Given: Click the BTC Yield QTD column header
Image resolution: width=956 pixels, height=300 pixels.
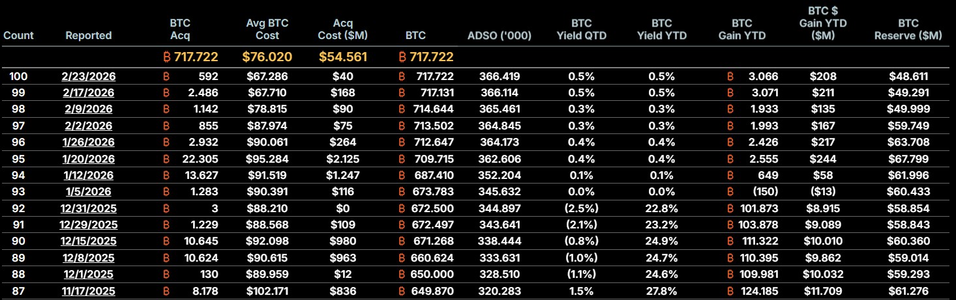Looking at the screenshot, I should (581, 29).
